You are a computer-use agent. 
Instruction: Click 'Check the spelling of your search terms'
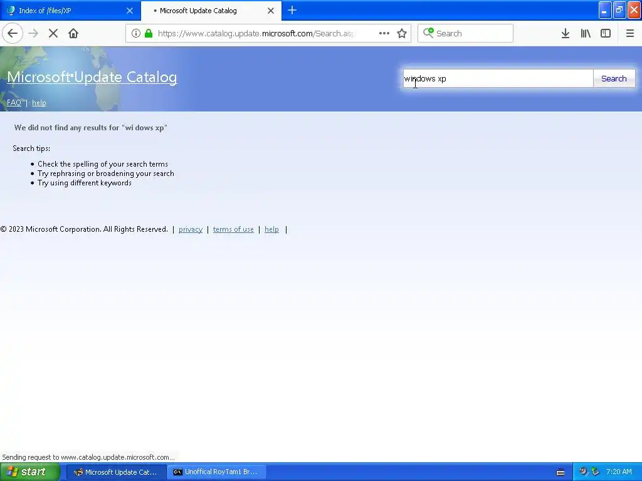tap(103, 164)
